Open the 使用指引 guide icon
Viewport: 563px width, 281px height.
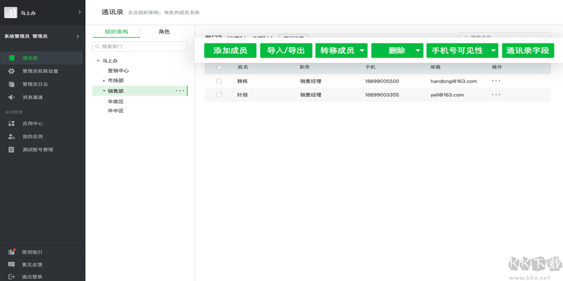(12, 252)
